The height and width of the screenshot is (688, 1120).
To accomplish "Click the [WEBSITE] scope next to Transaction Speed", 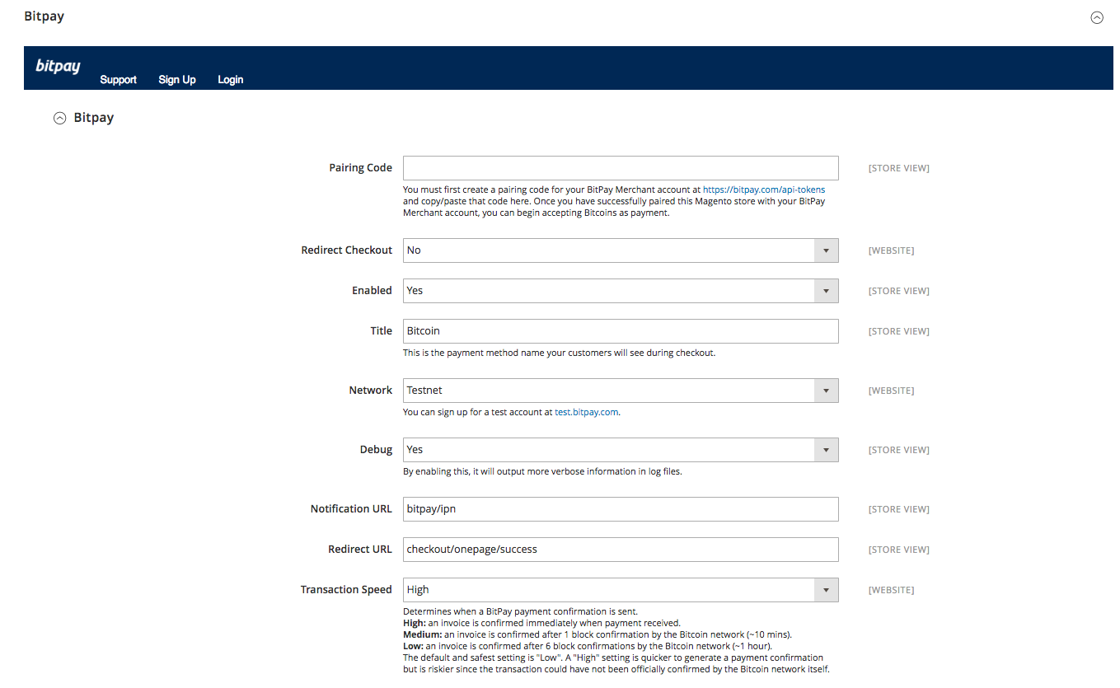I will tap(891, 590).
